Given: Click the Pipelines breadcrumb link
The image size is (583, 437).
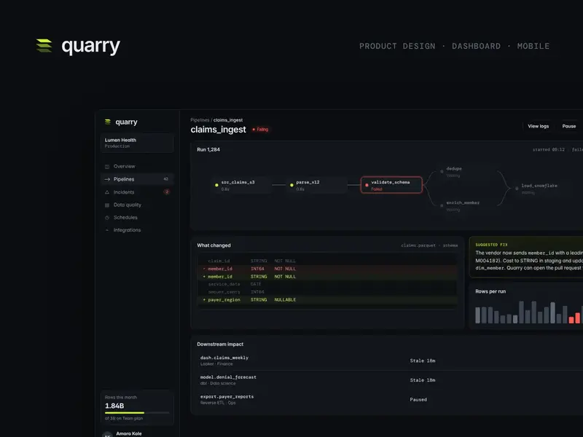Looking at the screenshot, I should tap(200, 120).
